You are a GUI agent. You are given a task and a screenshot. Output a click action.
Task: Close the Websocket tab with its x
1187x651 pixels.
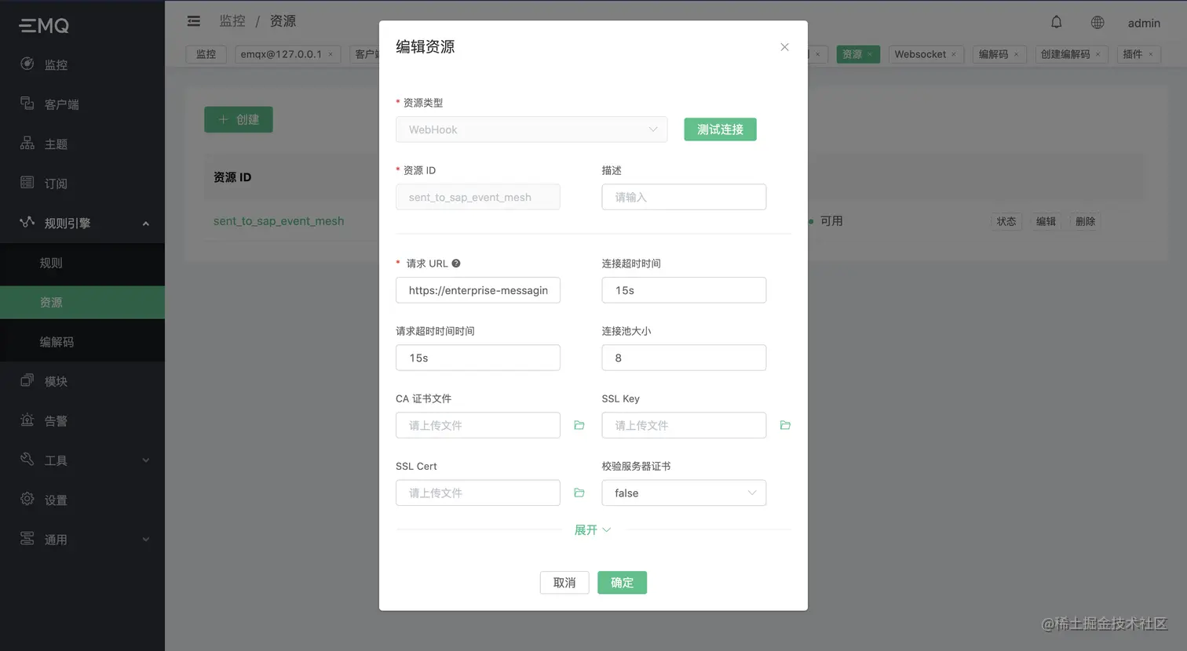click(x=954, y=54)
